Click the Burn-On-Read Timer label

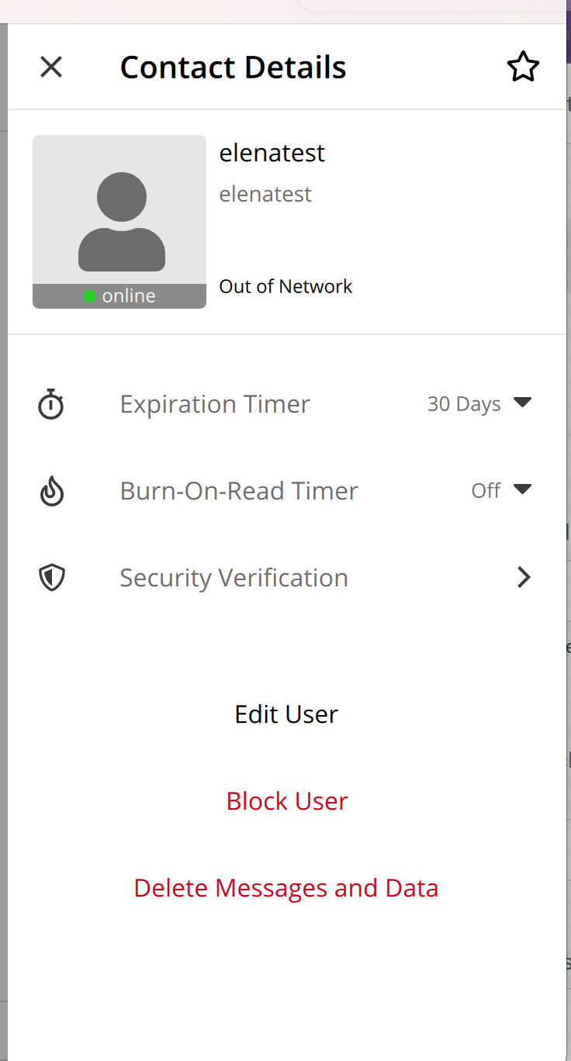[x=239, y=491]
